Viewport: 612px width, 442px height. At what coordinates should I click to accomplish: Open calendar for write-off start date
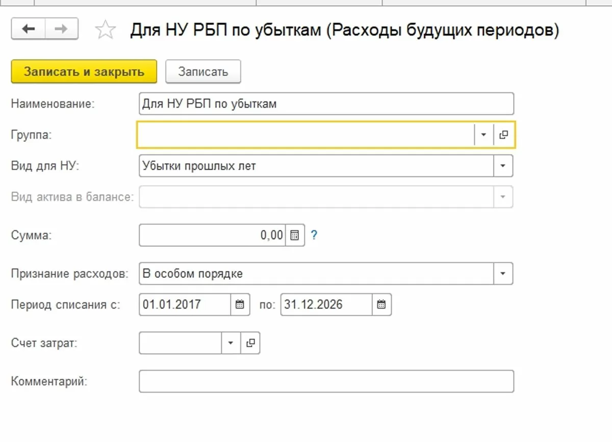pos(240,305)
